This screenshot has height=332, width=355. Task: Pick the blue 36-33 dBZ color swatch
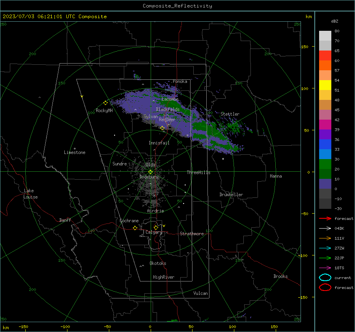point(325,144)
